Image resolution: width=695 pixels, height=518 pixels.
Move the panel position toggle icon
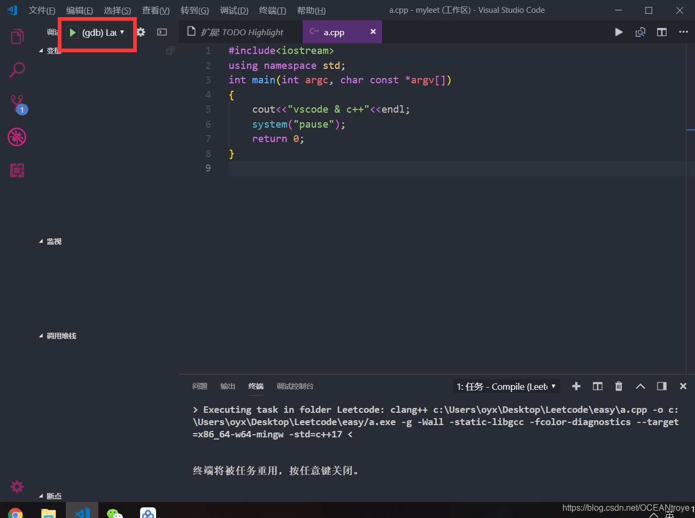(x=662, y=386)
